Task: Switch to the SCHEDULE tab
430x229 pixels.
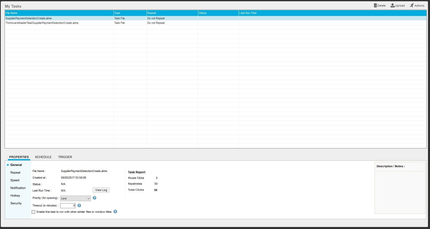Action: point(43,157)
